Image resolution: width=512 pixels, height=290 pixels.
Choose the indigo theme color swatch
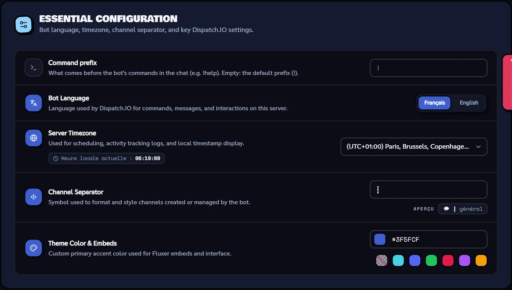[x=415, y=261]
